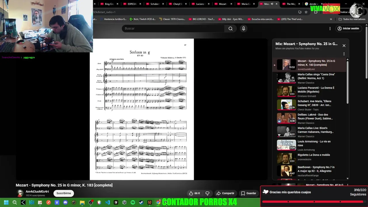Viewport: 368px width, 207px height.
Task: Mute the playing Mozart tab audio icon
Action: 272,4
